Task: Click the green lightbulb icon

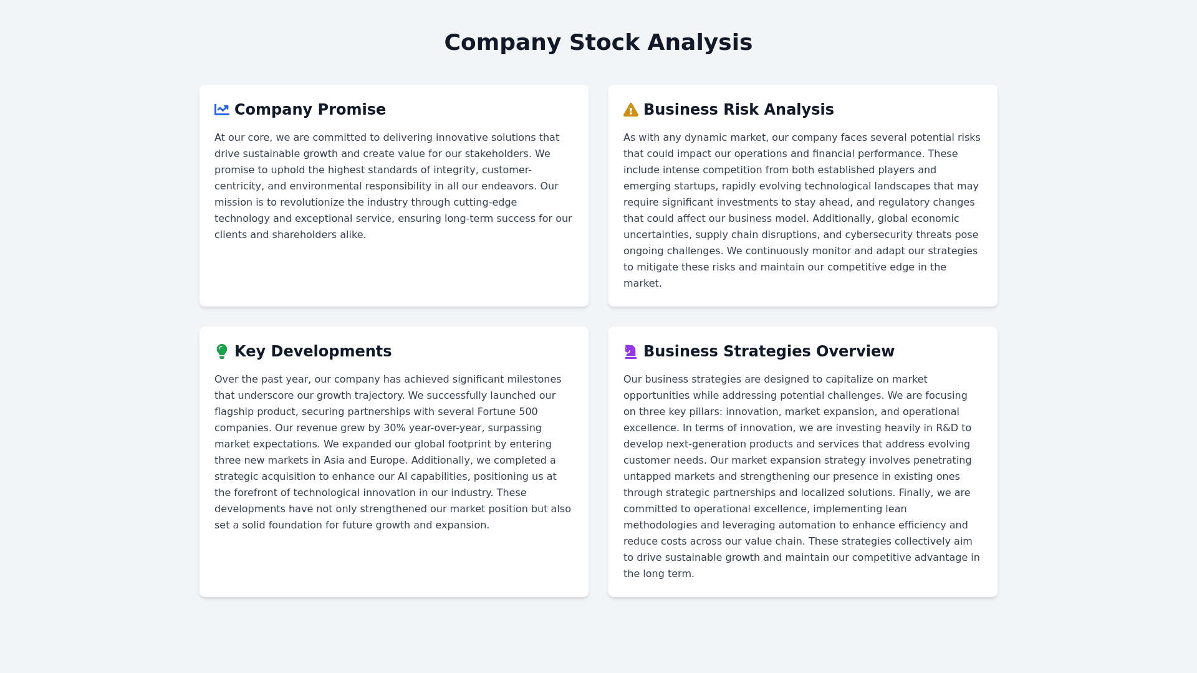Action: point(221,351)
